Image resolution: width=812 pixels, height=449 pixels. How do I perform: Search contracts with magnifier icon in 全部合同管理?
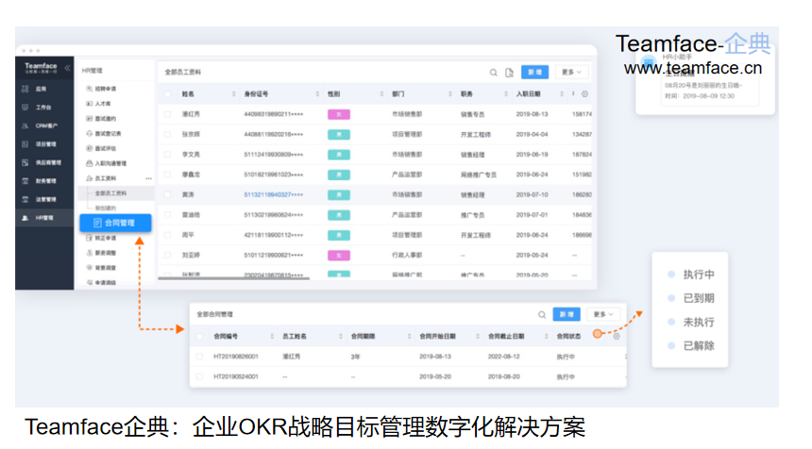tap(542, 314)
